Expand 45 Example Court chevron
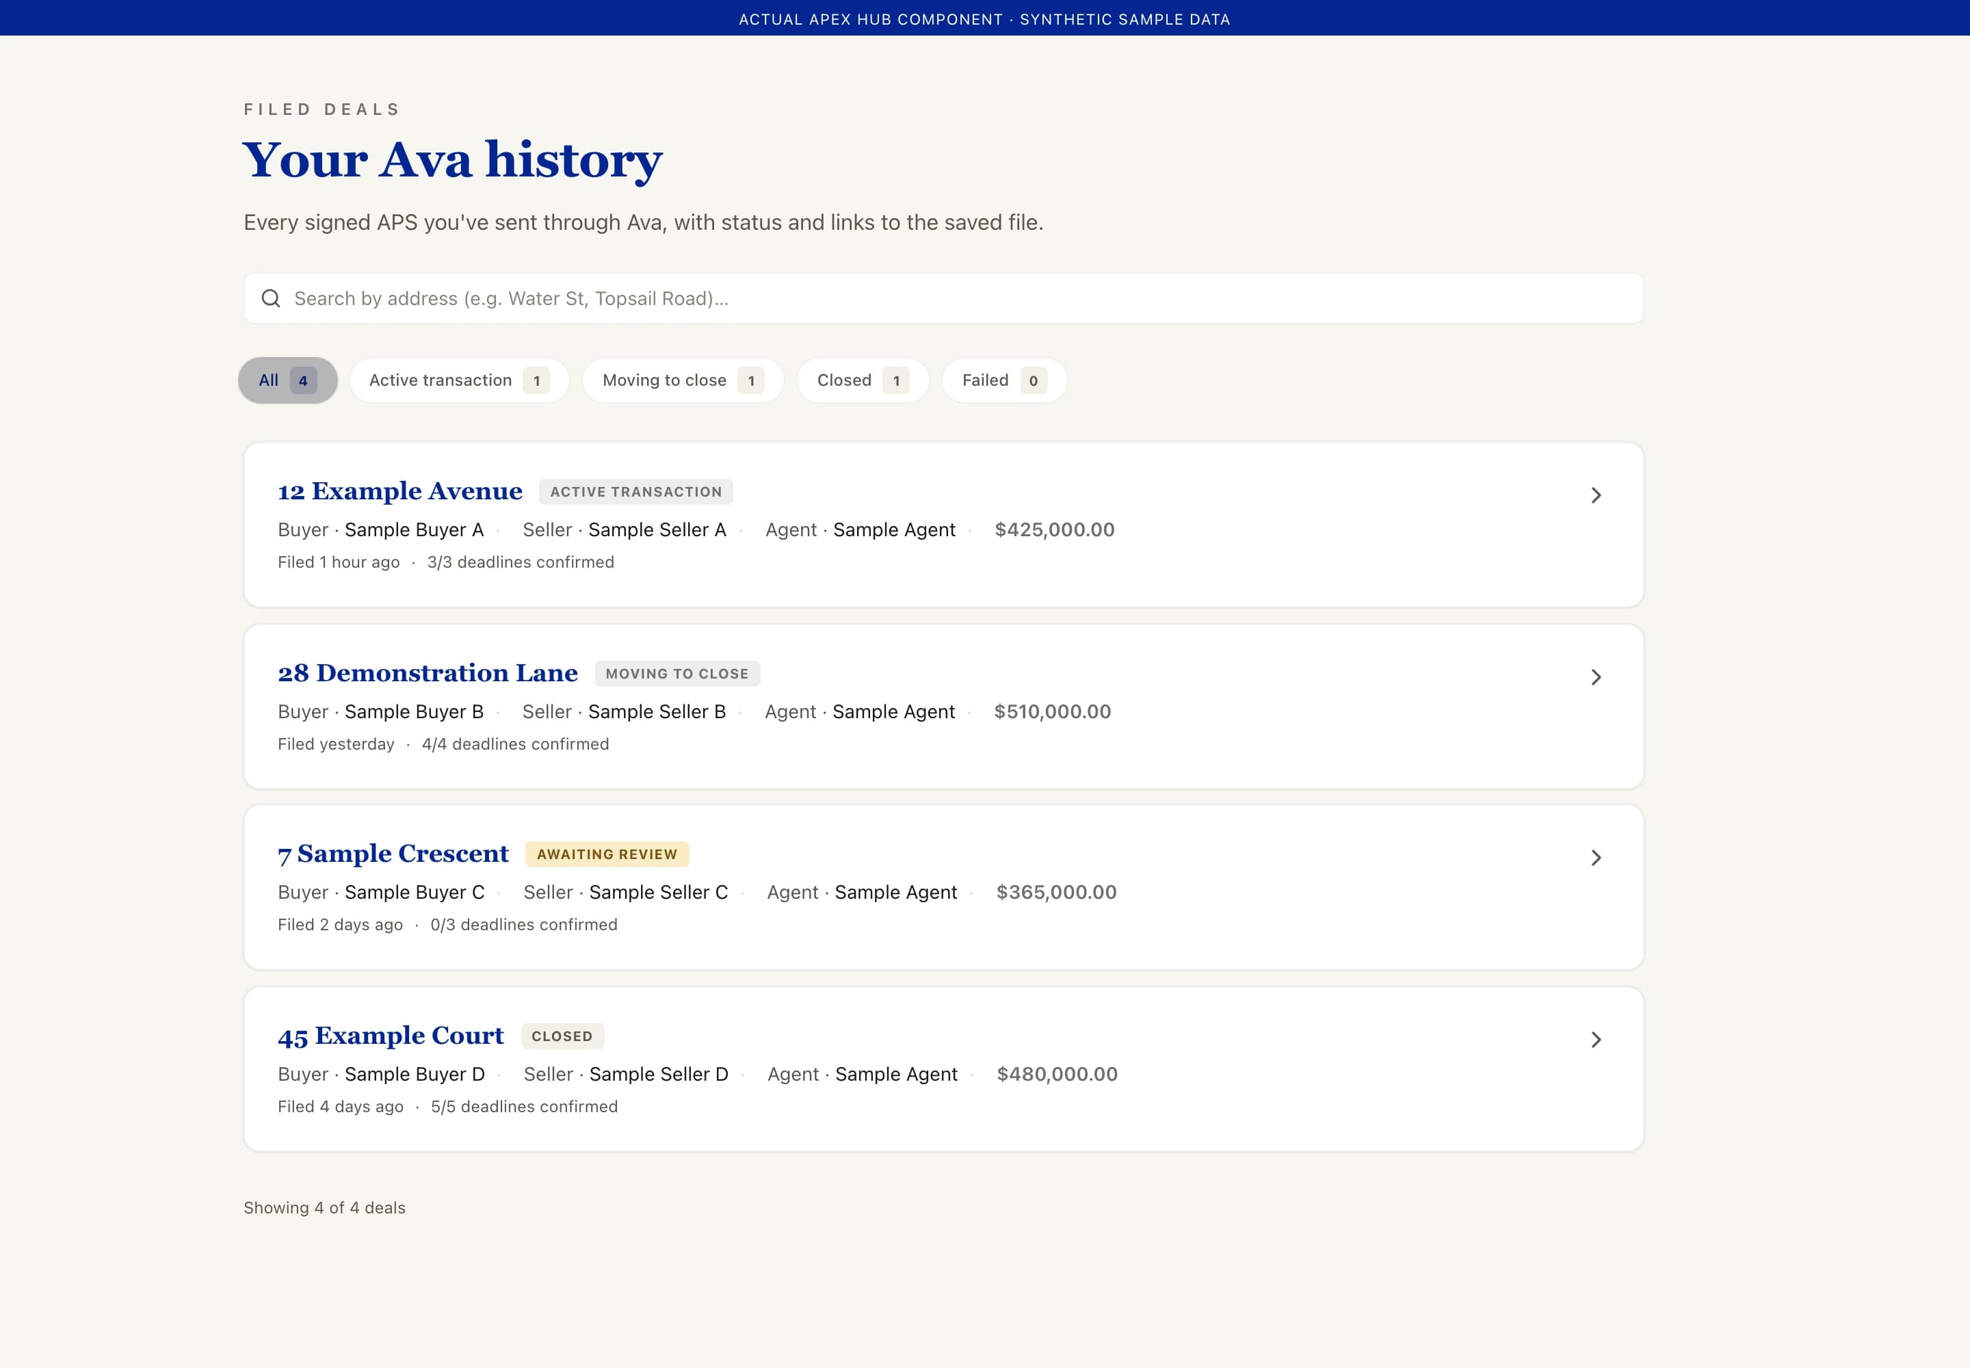This screenshot has height=1368, width=1970. (1597, 1040)
